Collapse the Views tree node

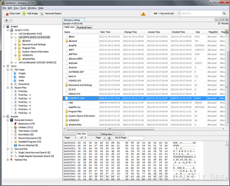[x=4, y=66]
